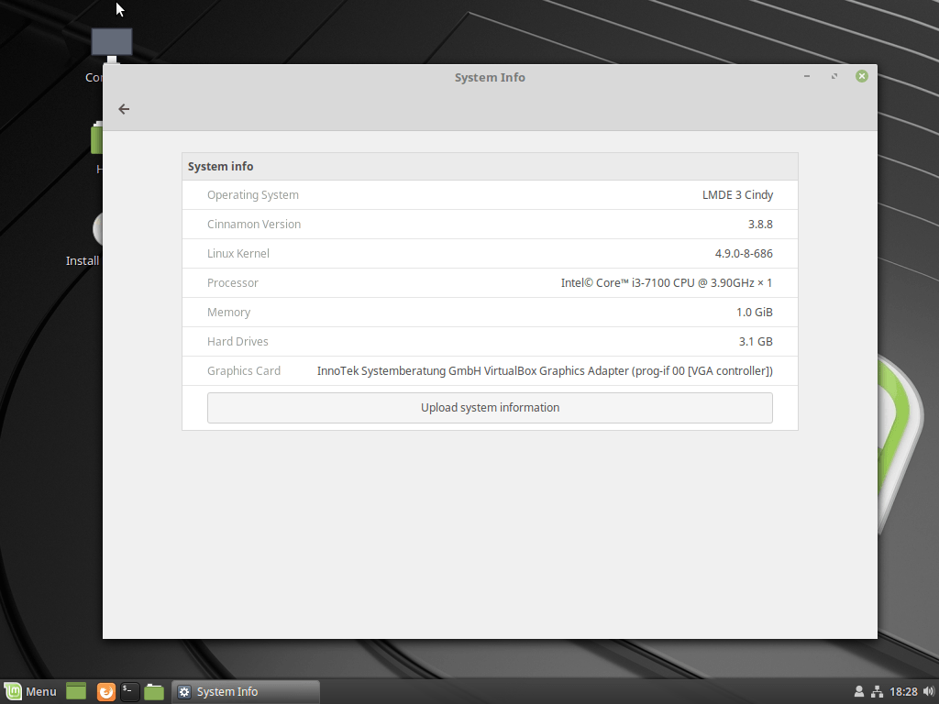
Task: Click Upload system information button
Action: coord(490,408)
